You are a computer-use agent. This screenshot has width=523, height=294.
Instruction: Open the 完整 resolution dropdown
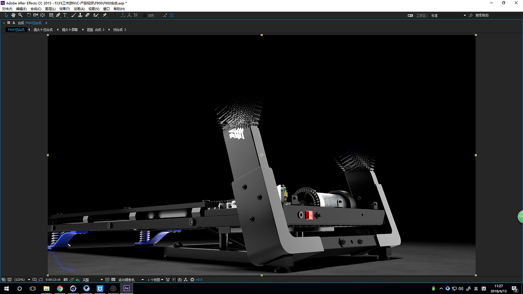coord(93,280)
